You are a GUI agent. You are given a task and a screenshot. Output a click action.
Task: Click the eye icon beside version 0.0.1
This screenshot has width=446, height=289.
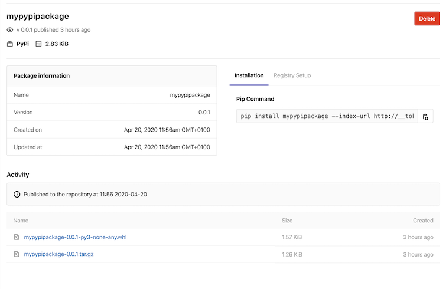point(10,30)
